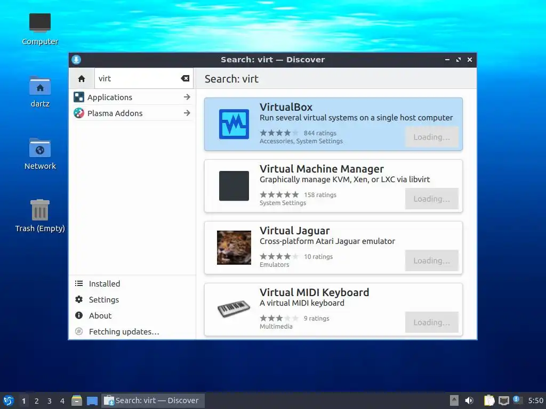Expand Applications category arrow
546x409 pixels.
pyautogui.click(x=187, y=97)
